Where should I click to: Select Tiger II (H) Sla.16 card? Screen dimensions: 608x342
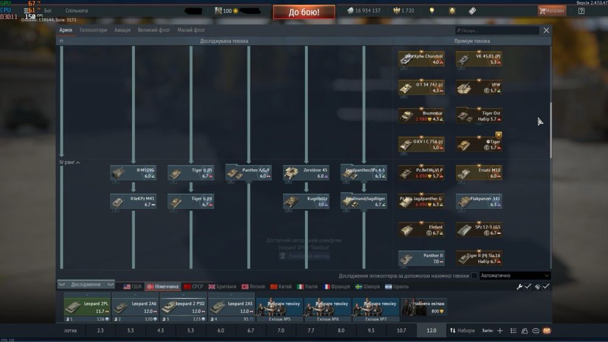click(479, 258)
